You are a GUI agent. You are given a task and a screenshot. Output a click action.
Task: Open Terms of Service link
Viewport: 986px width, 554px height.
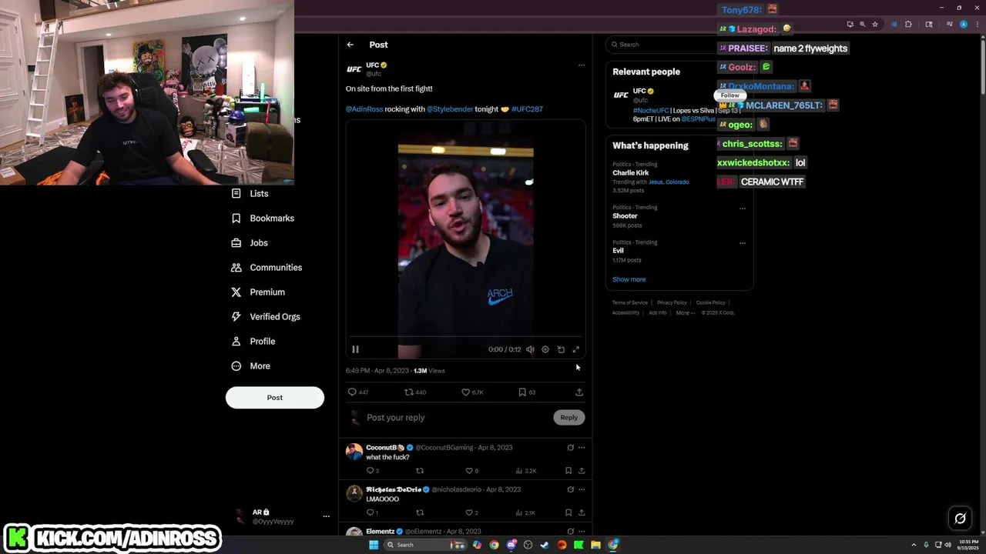[x=630, y=303]
